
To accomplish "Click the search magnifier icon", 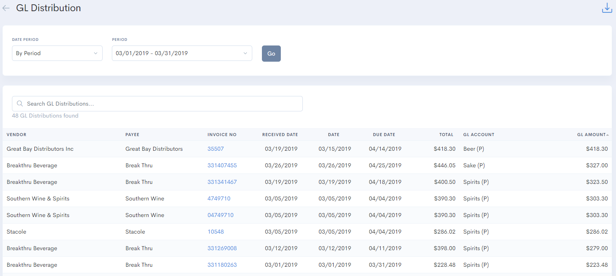I will click(20, 104).
